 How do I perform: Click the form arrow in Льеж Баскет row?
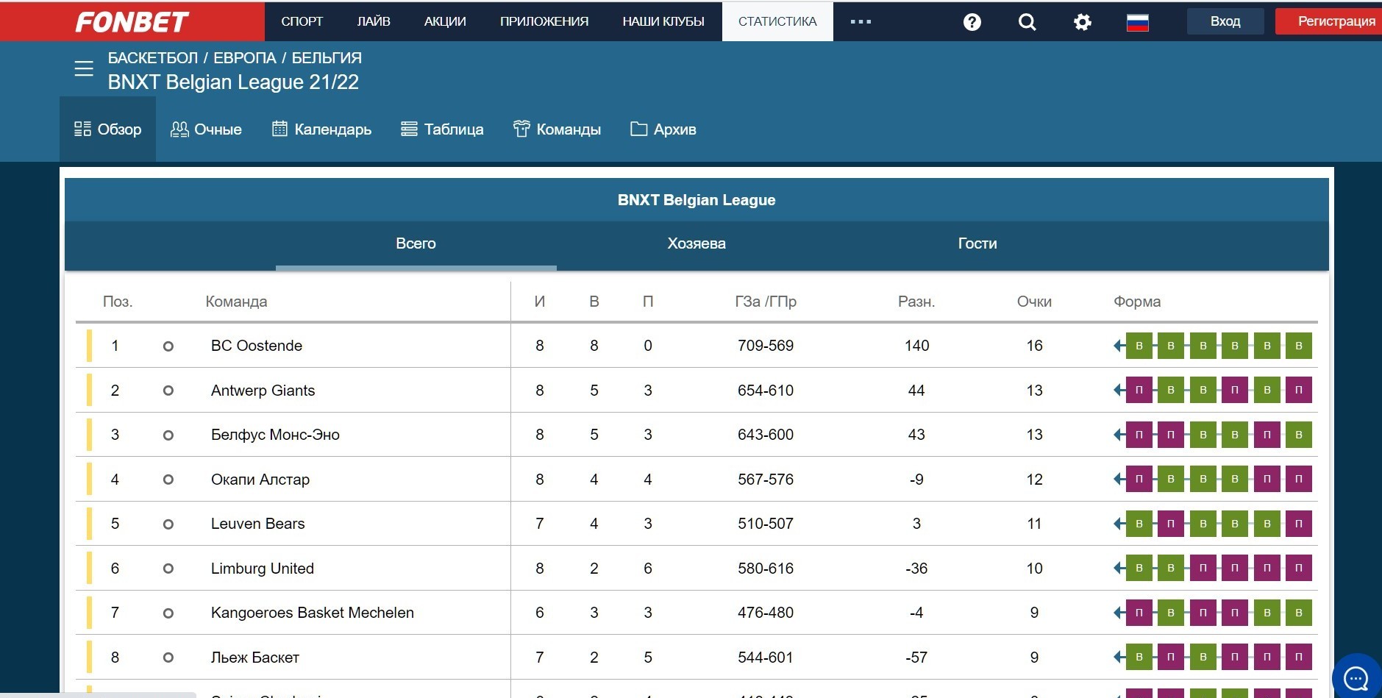coord(1119,657)
